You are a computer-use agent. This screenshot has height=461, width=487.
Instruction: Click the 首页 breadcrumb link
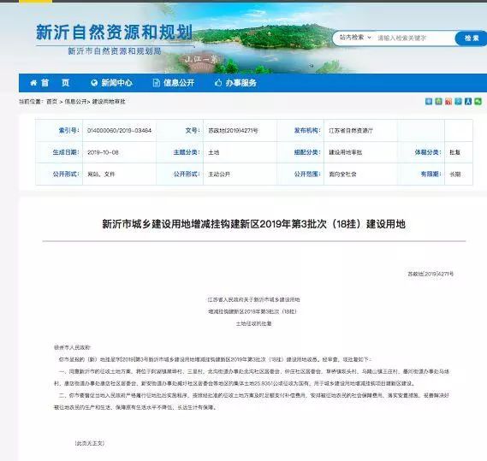point(52,102)
